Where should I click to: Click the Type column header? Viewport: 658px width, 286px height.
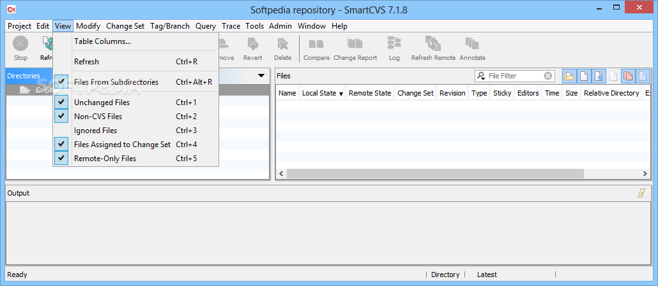(x=479, y=93)
